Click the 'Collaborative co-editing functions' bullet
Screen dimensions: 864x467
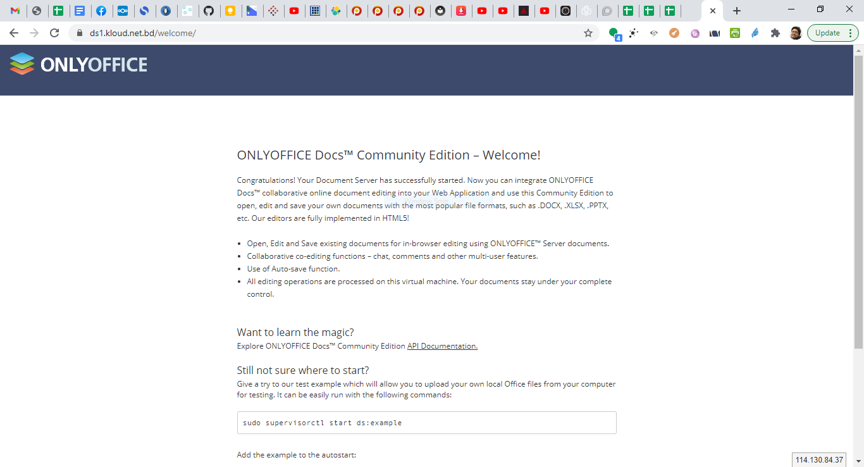click(x=392, y=256)
